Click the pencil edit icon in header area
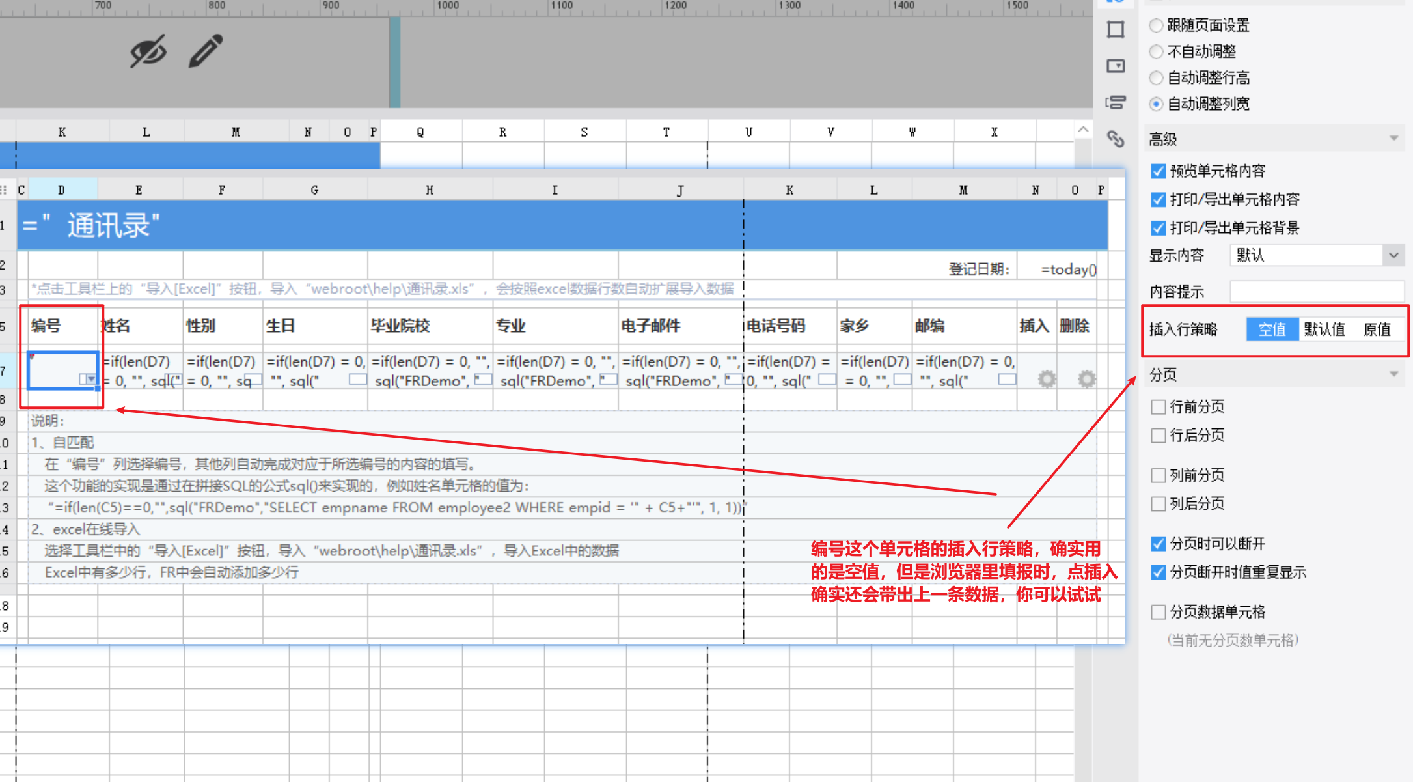 coord(206,51)
